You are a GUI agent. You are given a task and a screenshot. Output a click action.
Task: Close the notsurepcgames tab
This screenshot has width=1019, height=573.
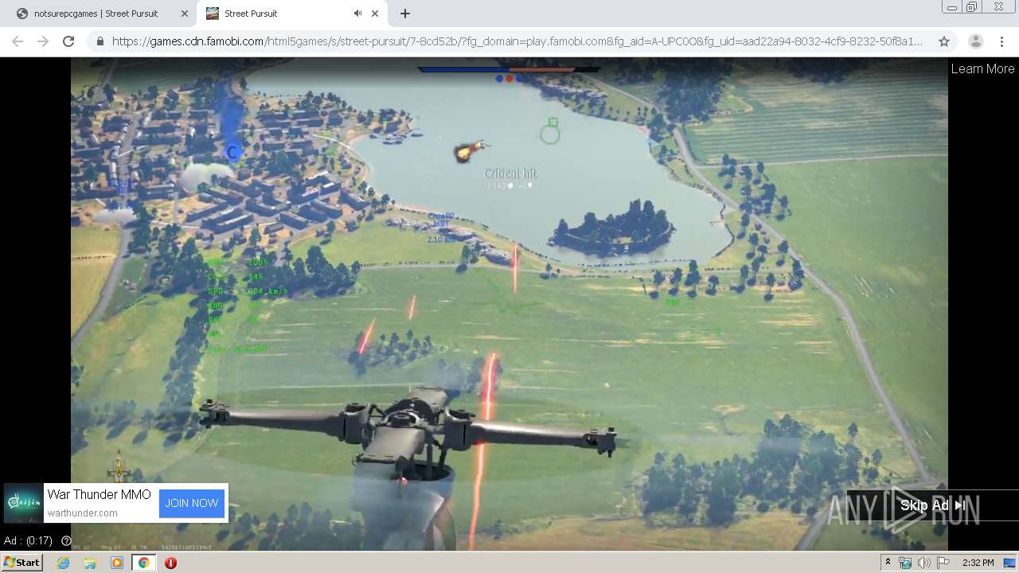tap(185, 14)
